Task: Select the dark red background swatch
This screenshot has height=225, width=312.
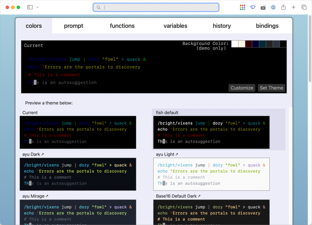Action: click(x=249, y=44)
